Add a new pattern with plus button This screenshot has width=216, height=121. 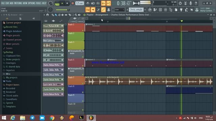coord(145,10)
